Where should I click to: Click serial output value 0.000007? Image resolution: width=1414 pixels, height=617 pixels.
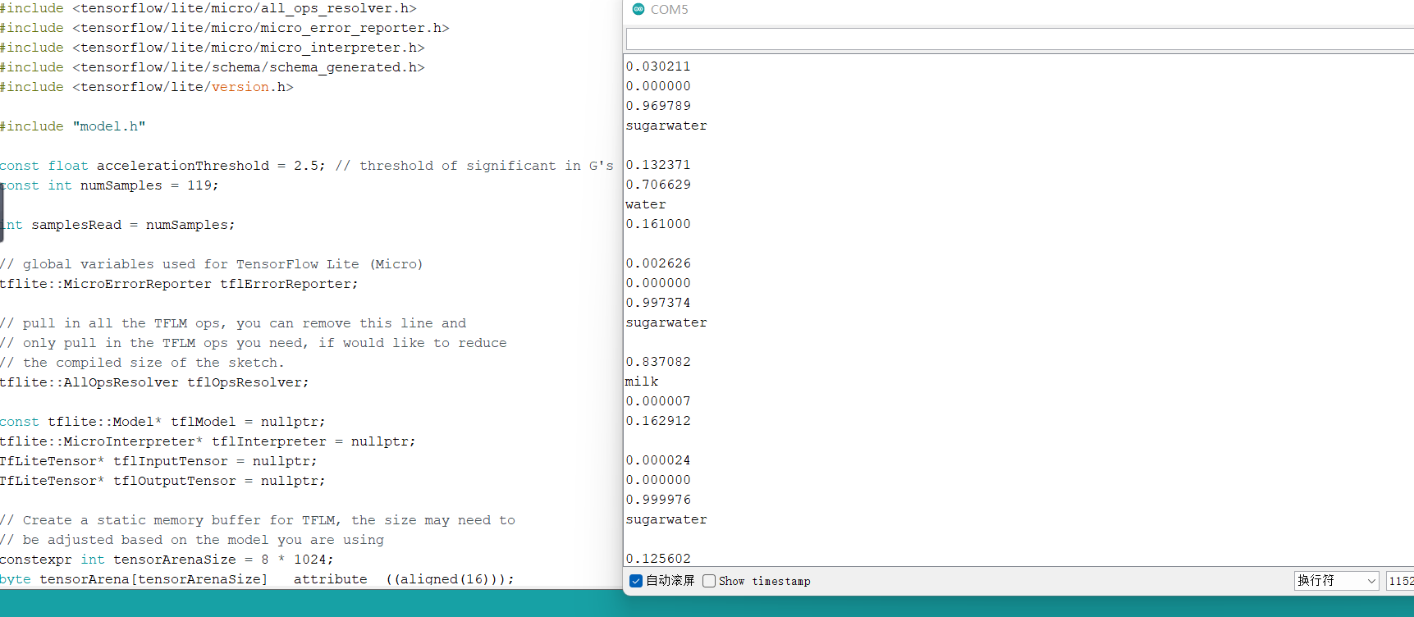click(658, 401)
